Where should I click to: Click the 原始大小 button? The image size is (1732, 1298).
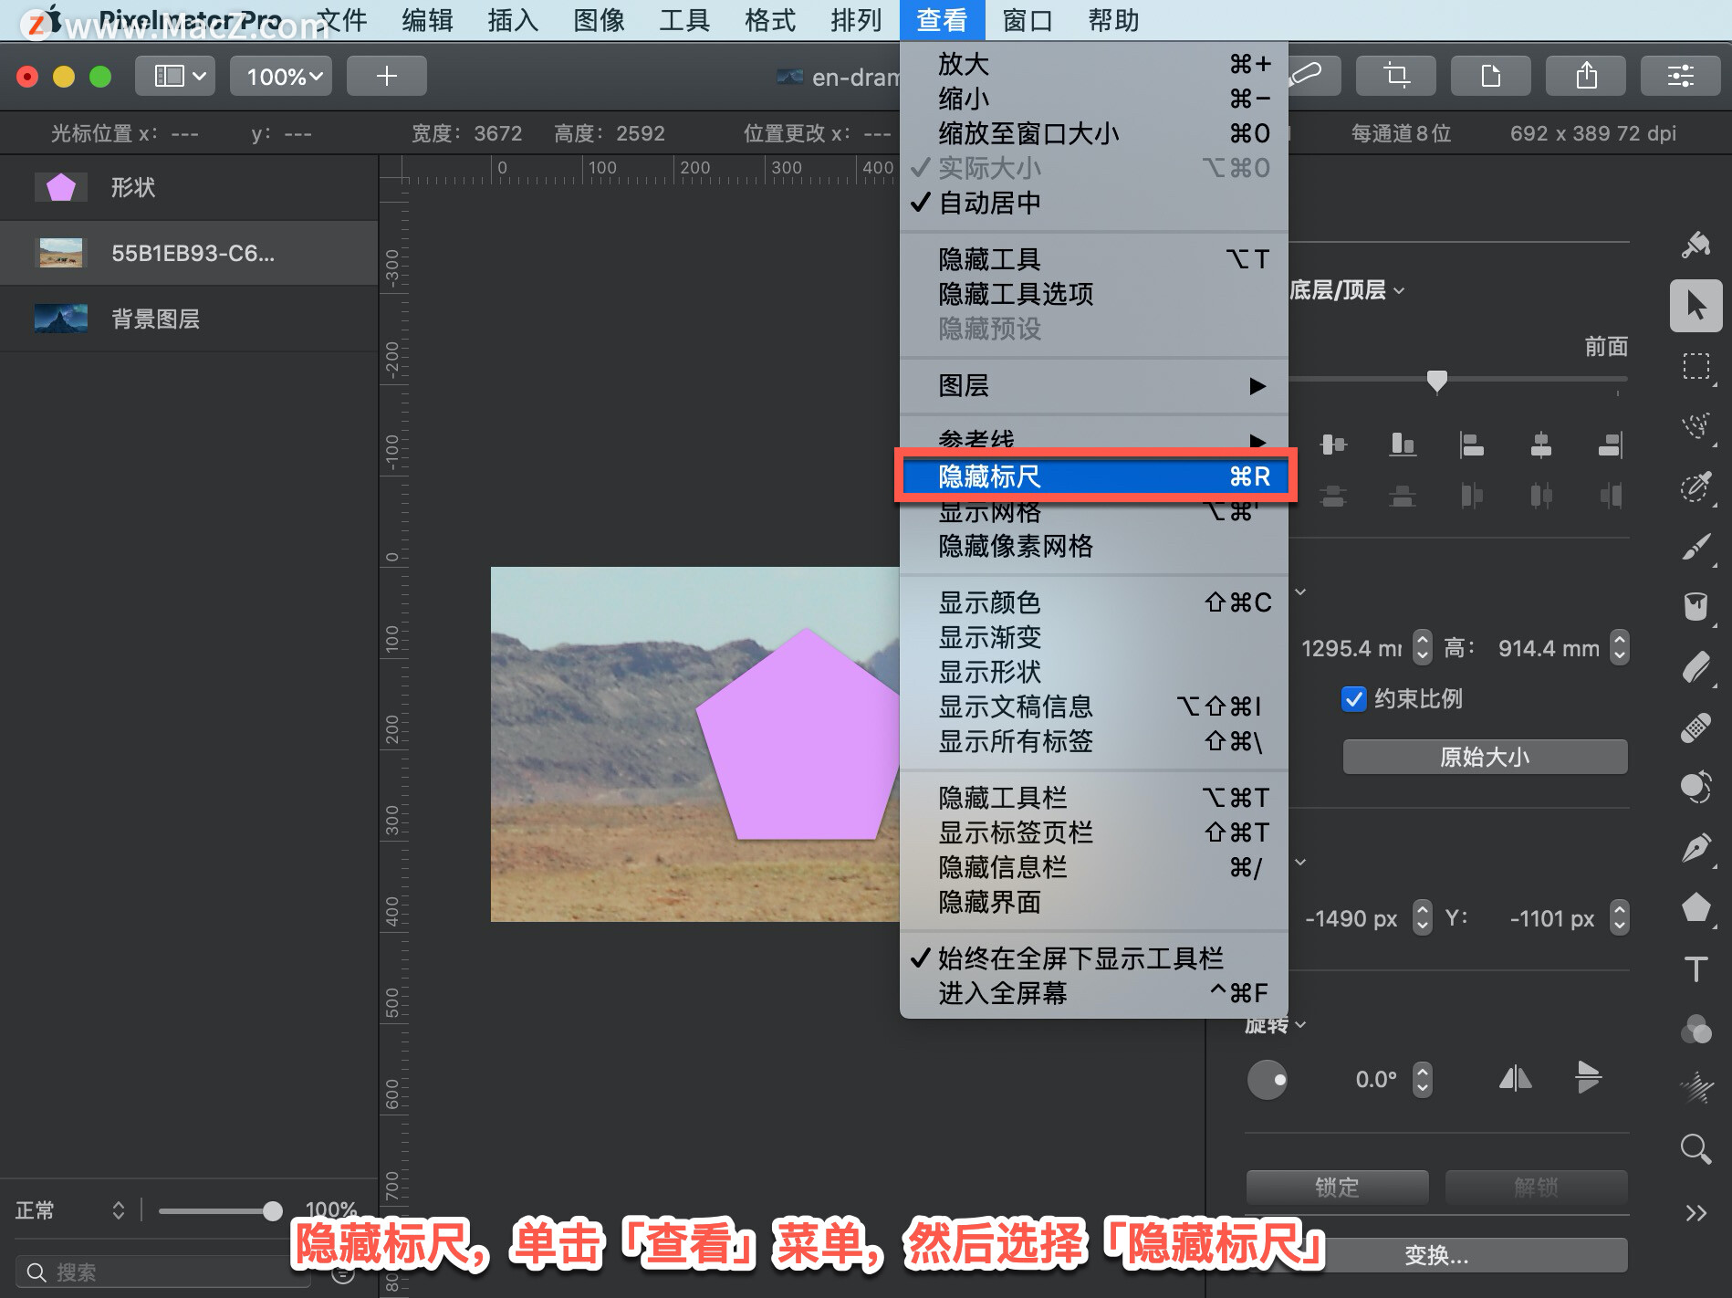[1485, 757]
